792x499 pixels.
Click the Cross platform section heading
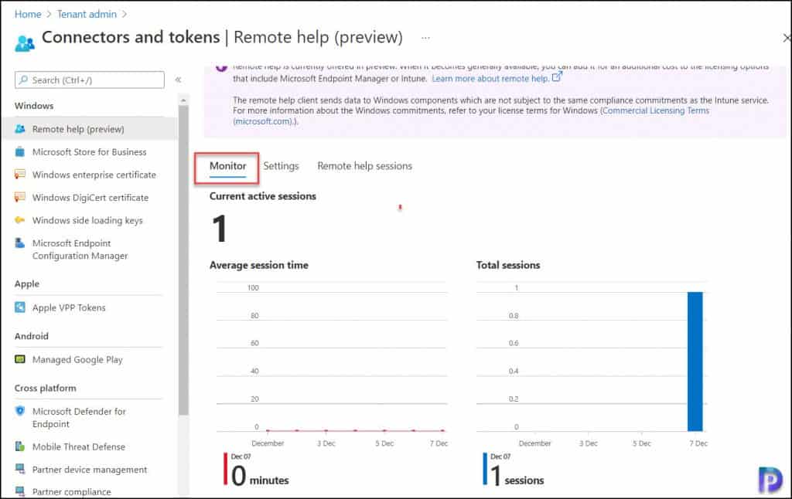pyautogui.click(x=45, y=388)
